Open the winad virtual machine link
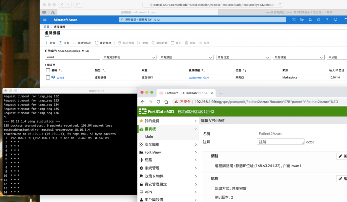This screenshot has height=202, width=347. tap(60, 77)
